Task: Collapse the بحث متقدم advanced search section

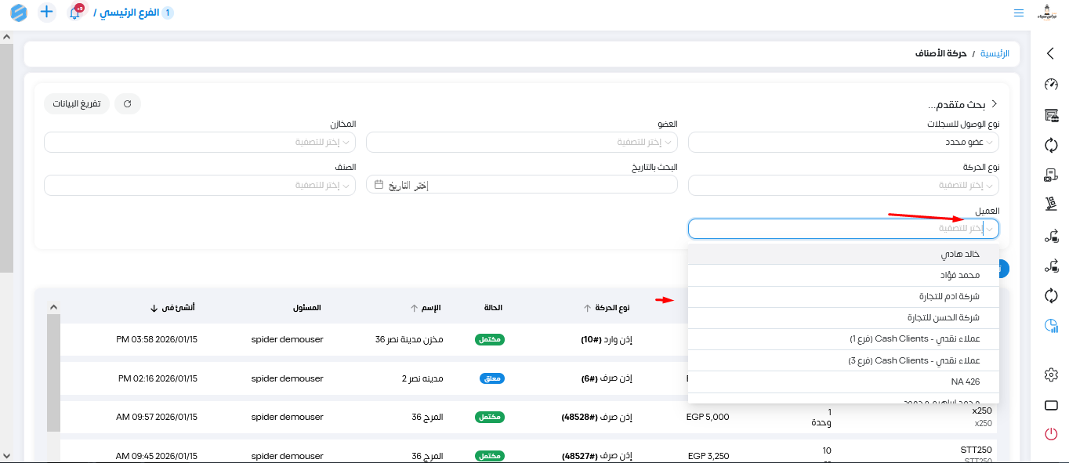Action: [995, 104]
